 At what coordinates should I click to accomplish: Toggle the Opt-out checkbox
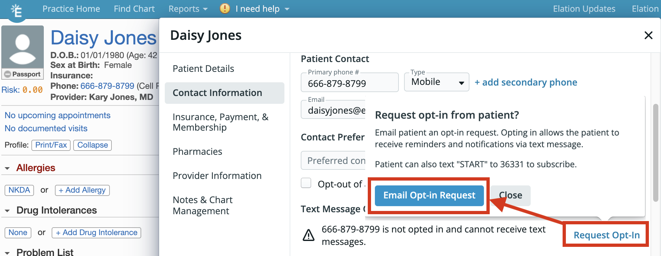tap(306, 183)
